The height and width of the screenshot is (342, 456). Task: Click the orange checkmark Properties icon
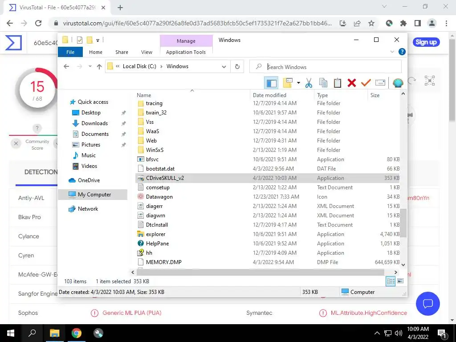366,83
